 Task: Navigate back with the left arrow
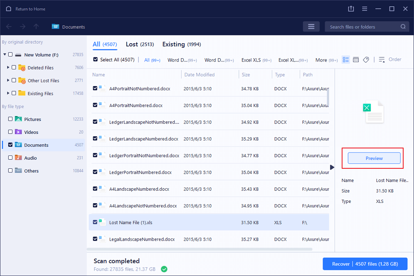tap(9, 27)
